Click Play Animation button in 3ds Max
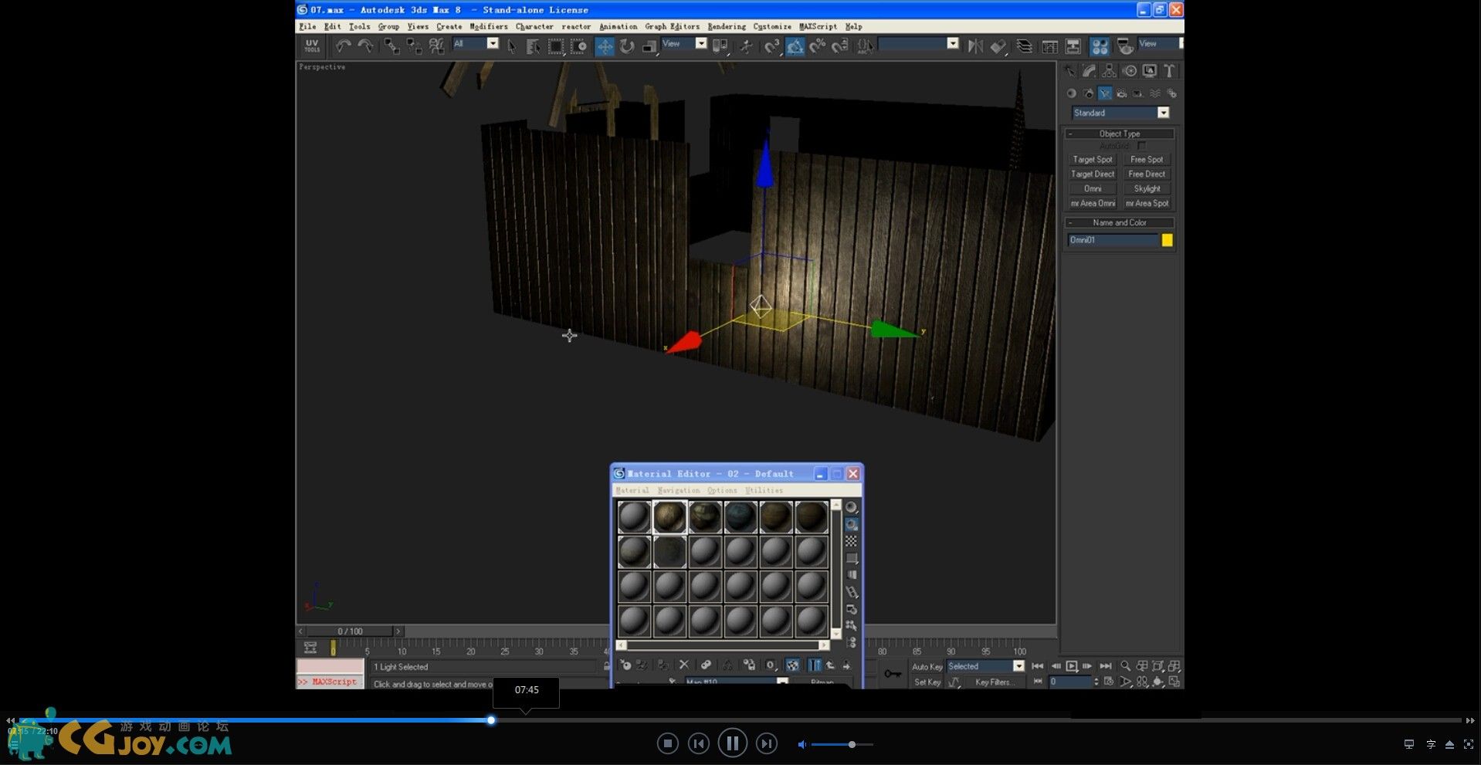Screen dimensions: 1481x765 tap(1071, 666)
